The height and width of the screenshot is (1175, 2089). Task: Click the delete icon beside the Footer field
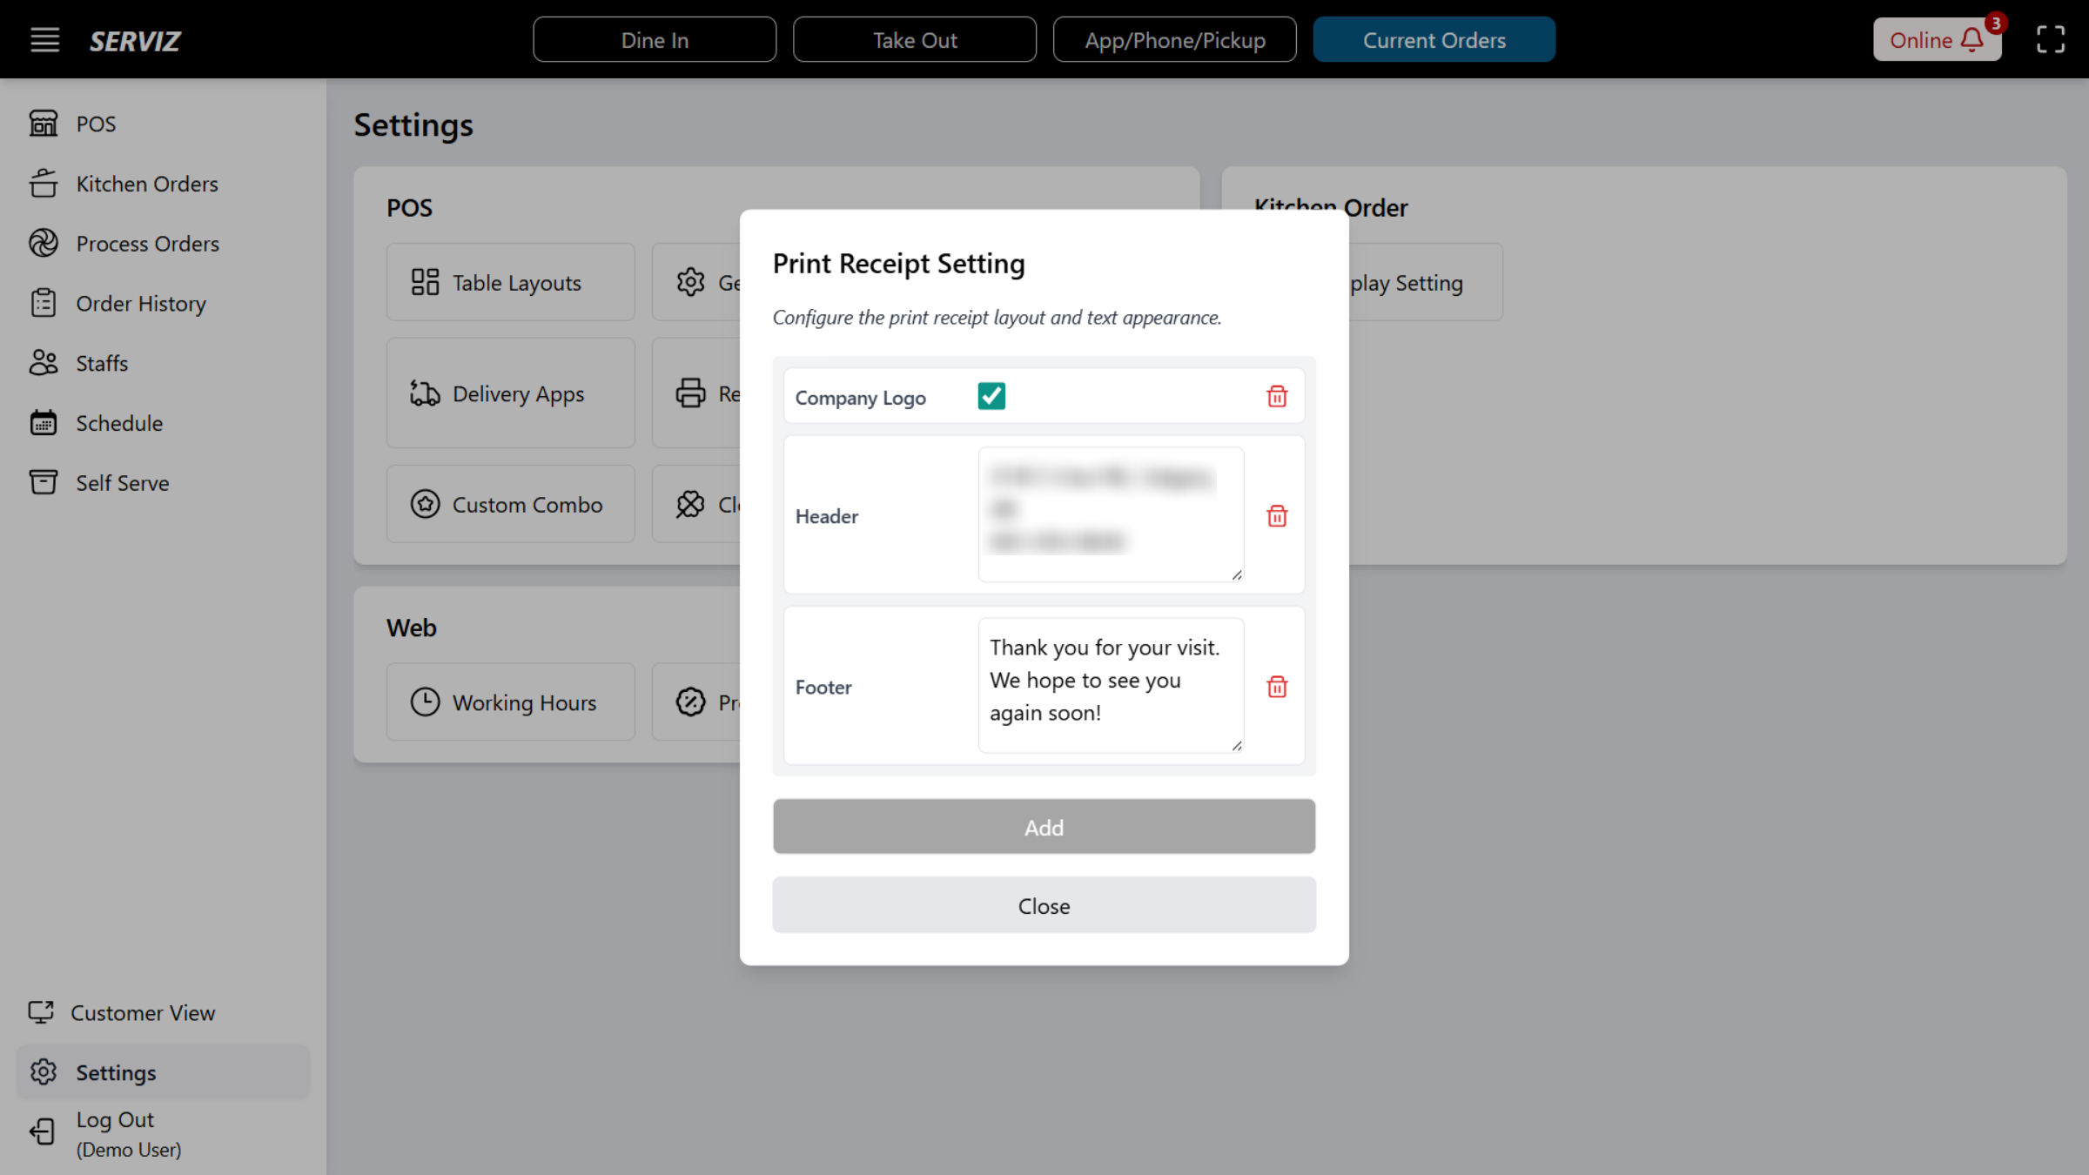(1277, 687)
